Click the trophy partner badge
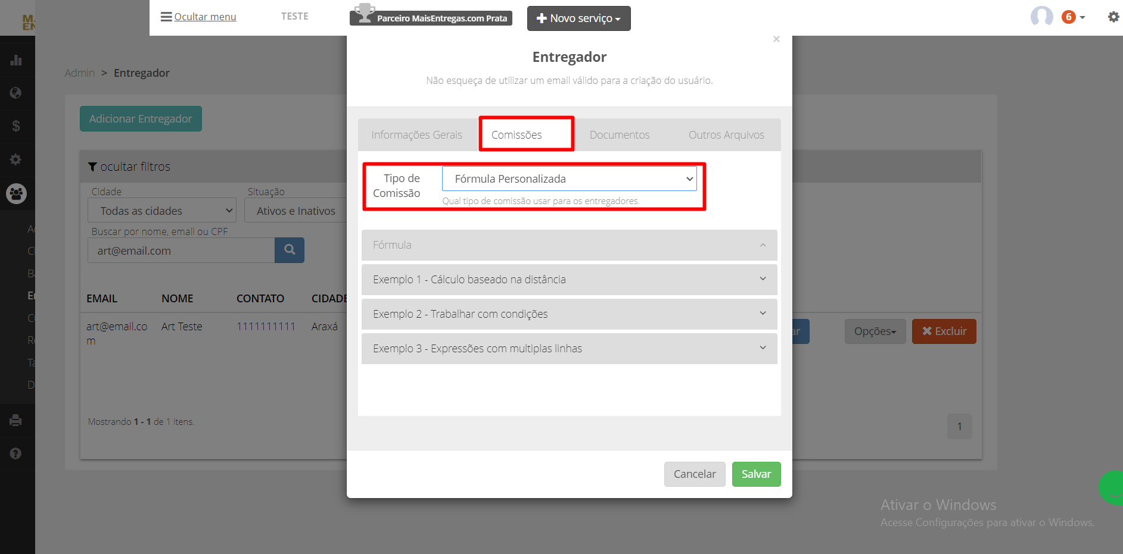The height and width of the screenshot is (554, 1123). [x=431, y=15]
